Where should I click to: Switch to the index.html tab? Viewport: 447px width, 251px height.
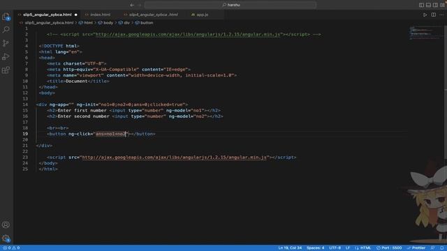(100, 15)
